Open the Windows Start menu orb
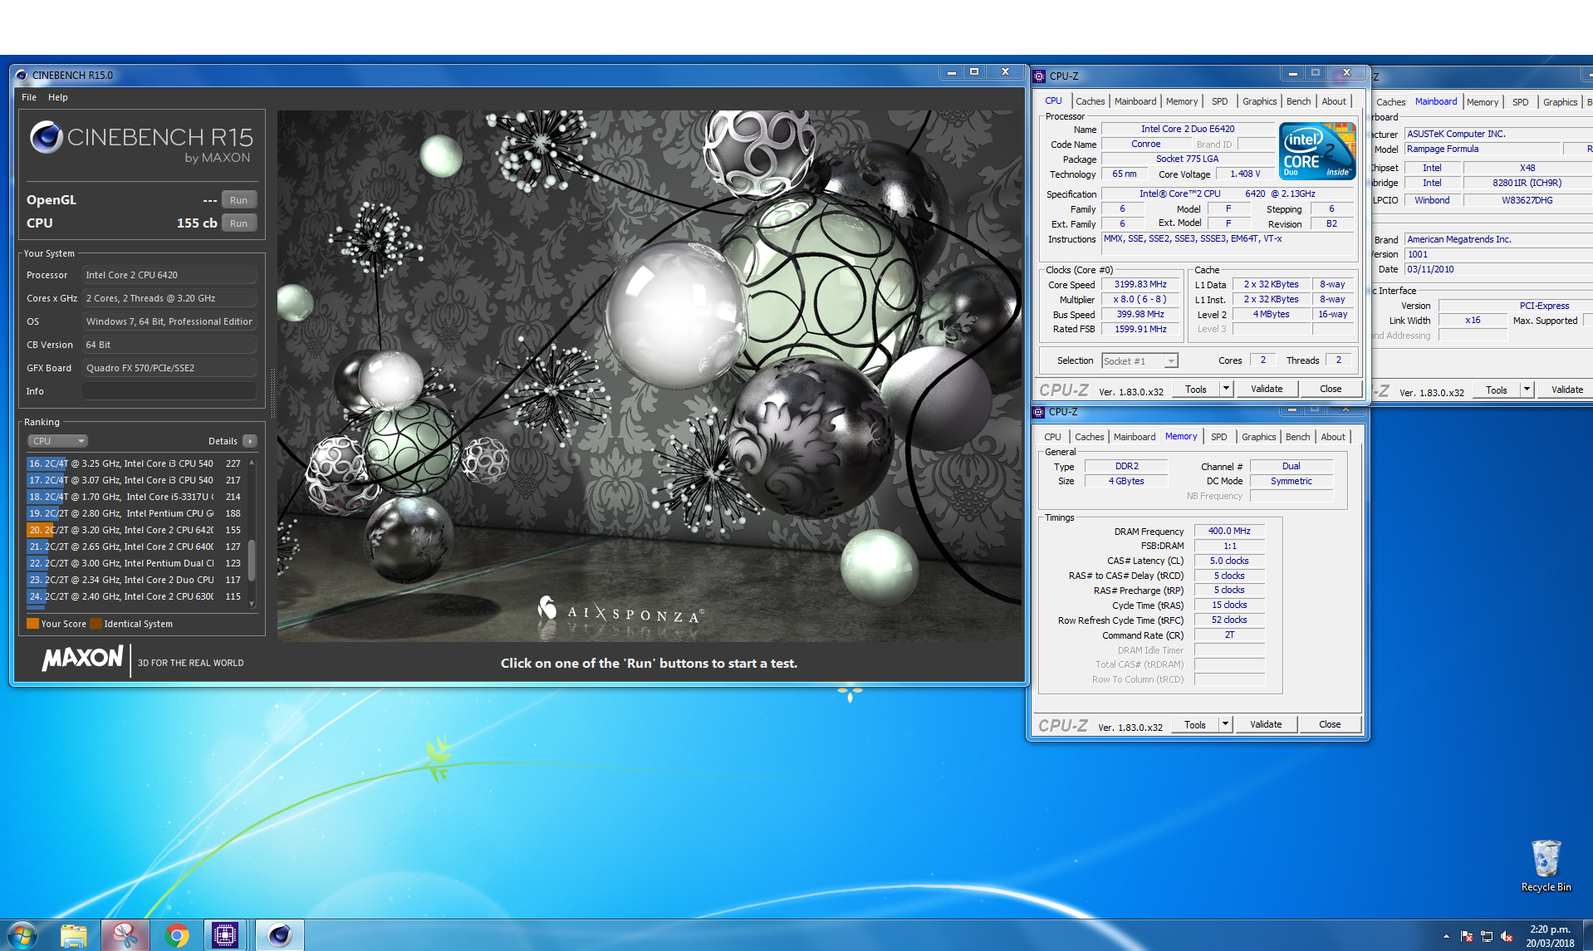1593x951 pixels. 22,935
